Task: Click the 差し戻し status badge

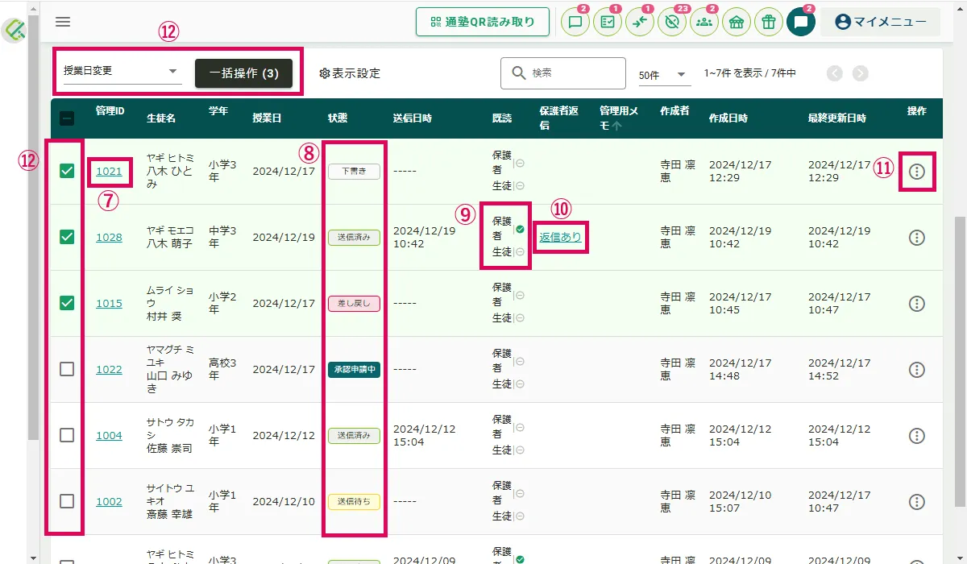Action: click(354, 304)
